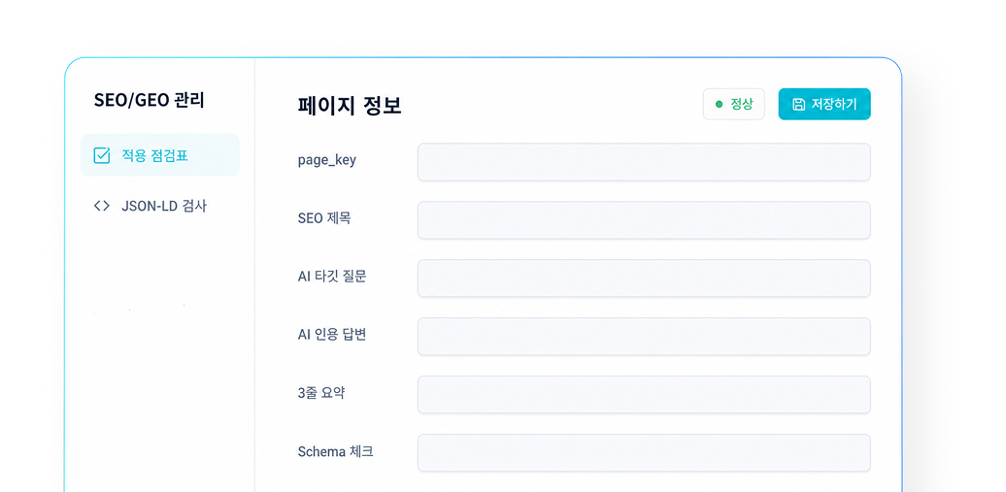Click the Schema 체크 label
The width and height of the screenshot is (1006, 492).
coord(336,451)
